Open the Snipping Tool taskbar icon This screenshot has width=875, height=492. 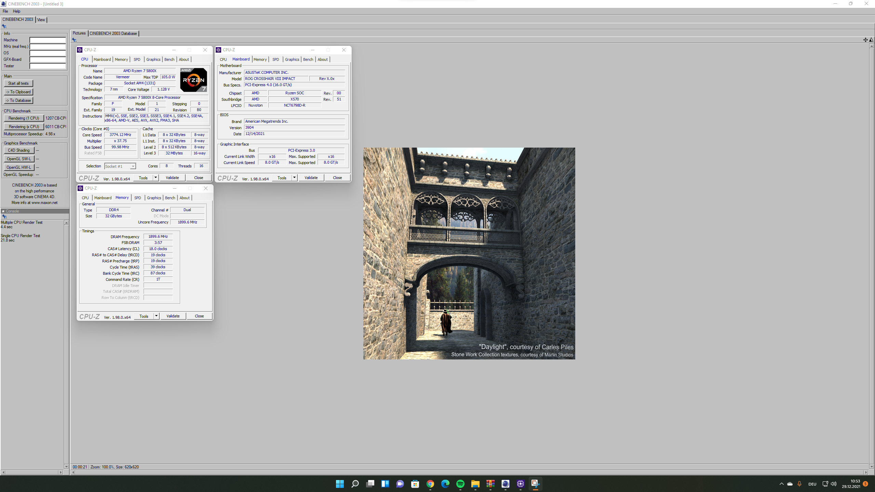(535, 484)
